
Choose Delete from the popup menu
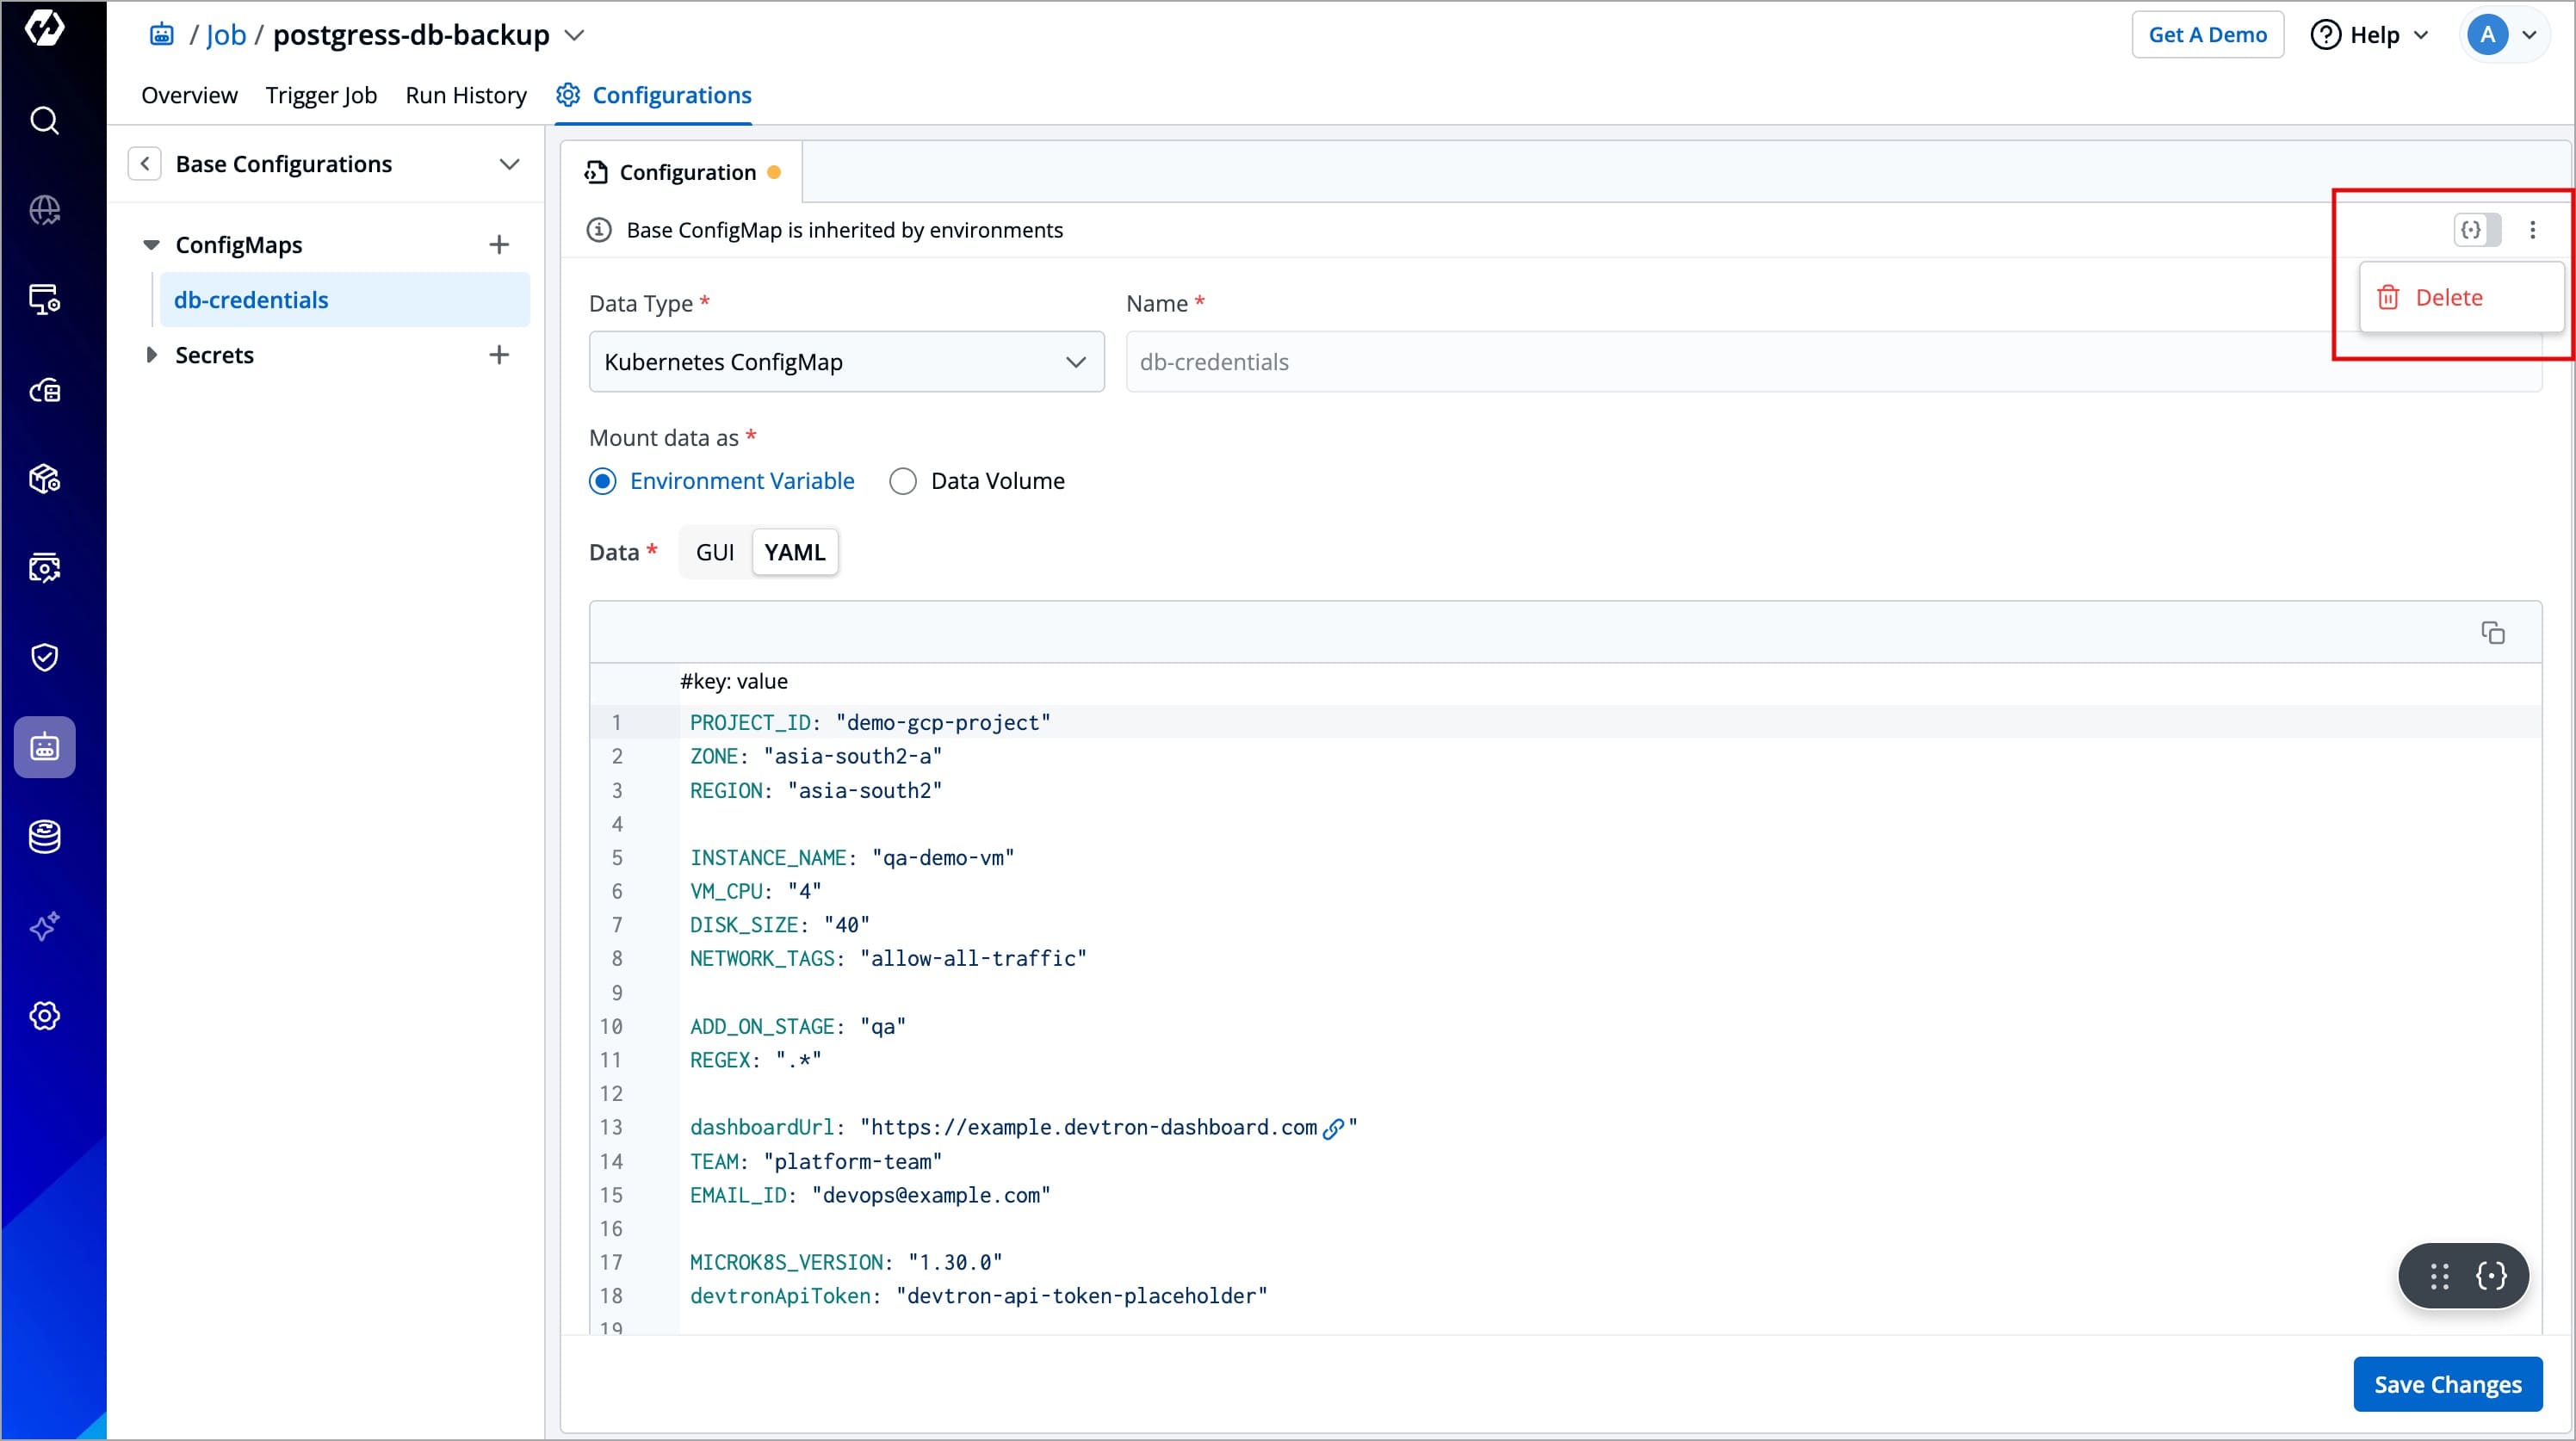click(x=2447, y=298)
